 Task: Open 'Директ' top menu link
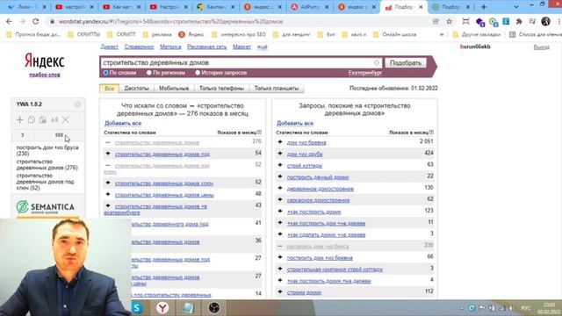[x=109, y=47]
